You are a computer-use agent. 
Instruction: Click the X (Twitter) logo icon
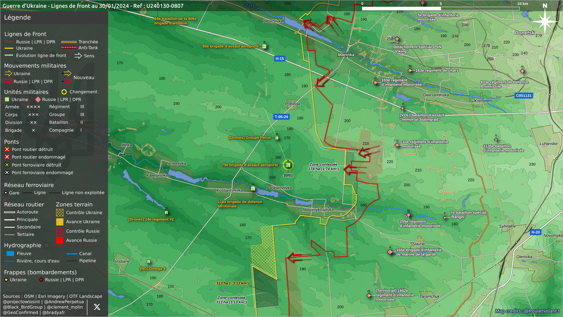tap(97, 307)
